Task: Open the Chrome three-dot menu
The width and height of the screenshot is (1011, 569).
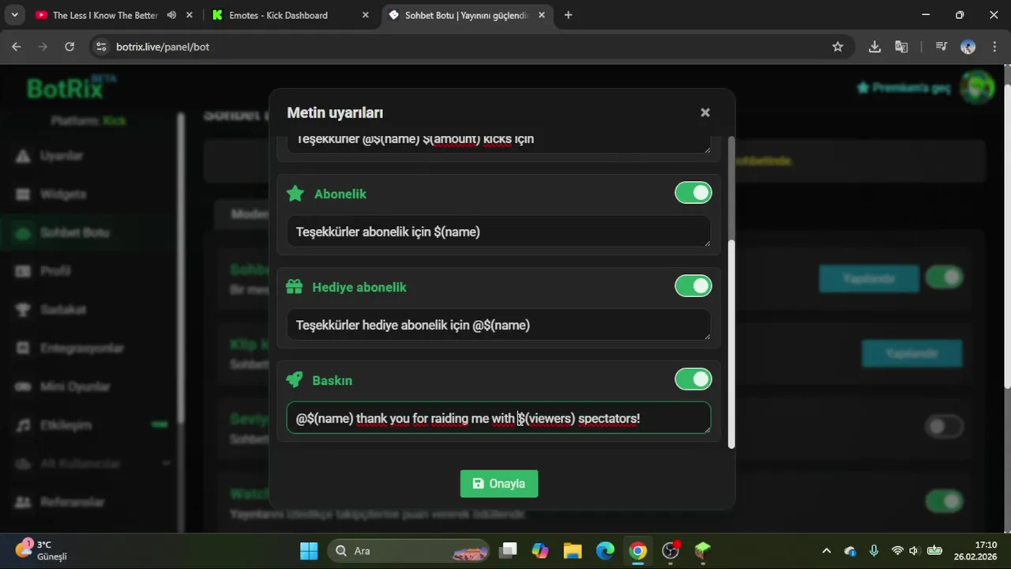Action: (x=994, y=47)
